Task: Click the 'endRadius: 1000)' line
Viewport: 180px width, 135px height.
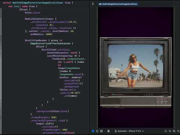Action: click(x=41, y=34)
